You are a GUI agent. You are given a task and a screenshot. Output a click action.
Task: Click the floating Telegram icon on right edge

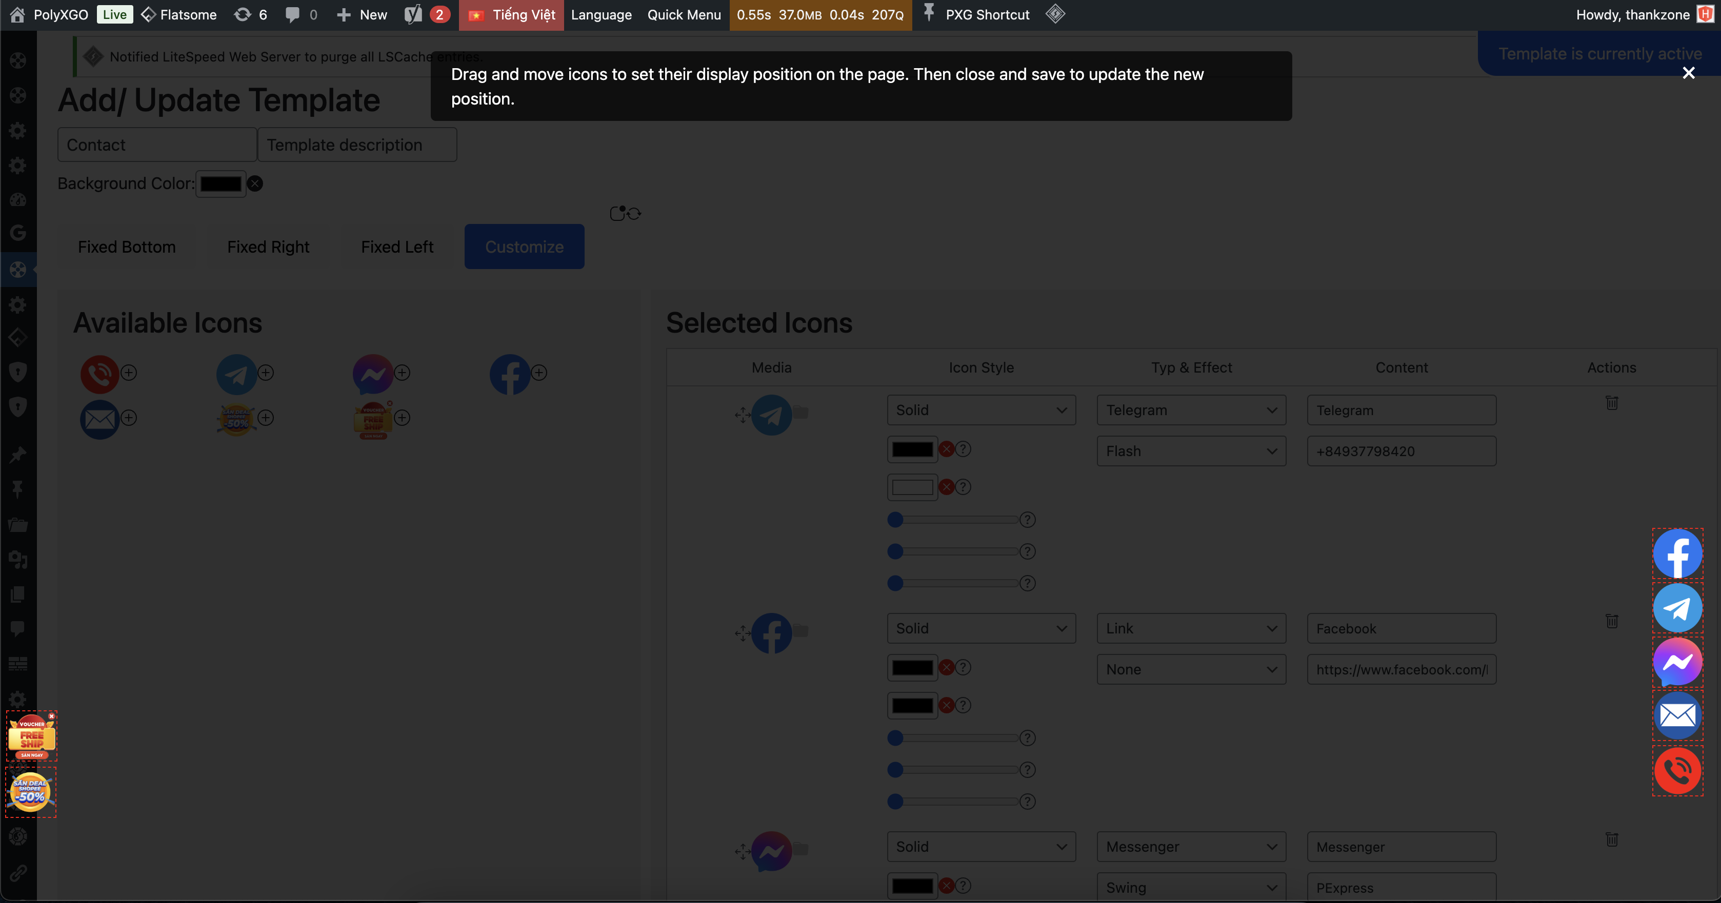click(1677, 608)
